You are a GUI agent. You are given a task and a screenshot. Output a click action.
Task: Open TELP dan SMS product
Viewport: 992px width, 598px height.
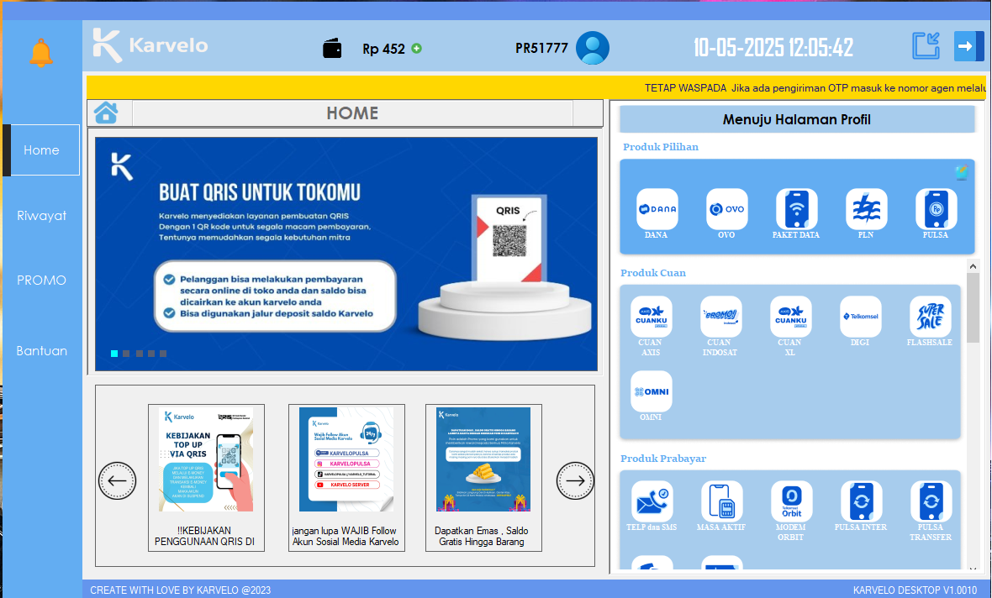click(x=652, y=501)
